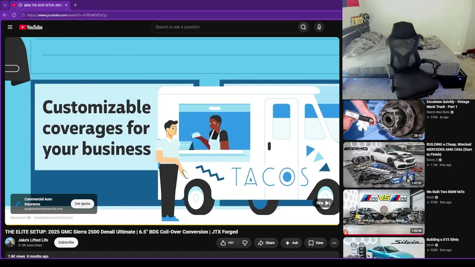This screenshot has height=267, width=475.
Task: Click Get quote on the ad
Action: coord(82,204)
